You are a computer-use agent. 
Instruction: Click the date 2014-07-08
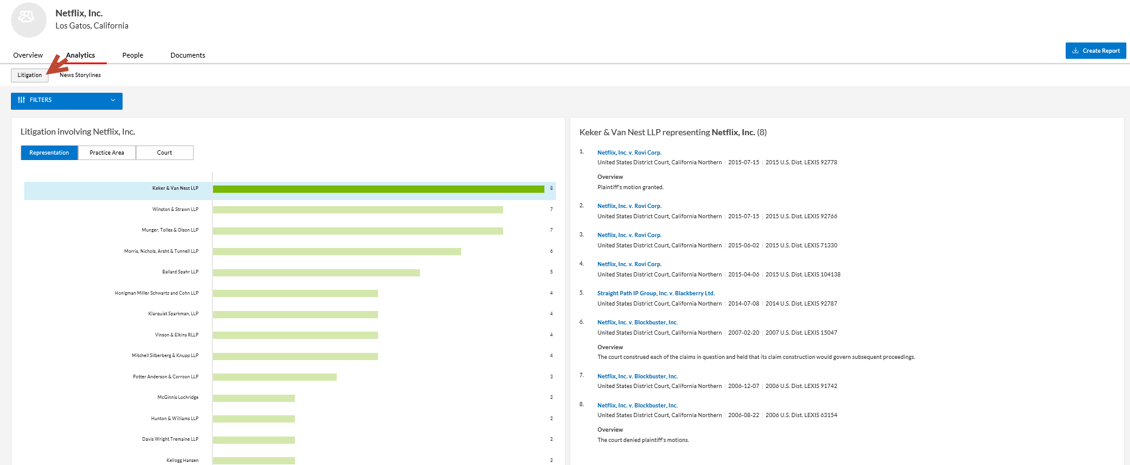(x=743, y=304)
